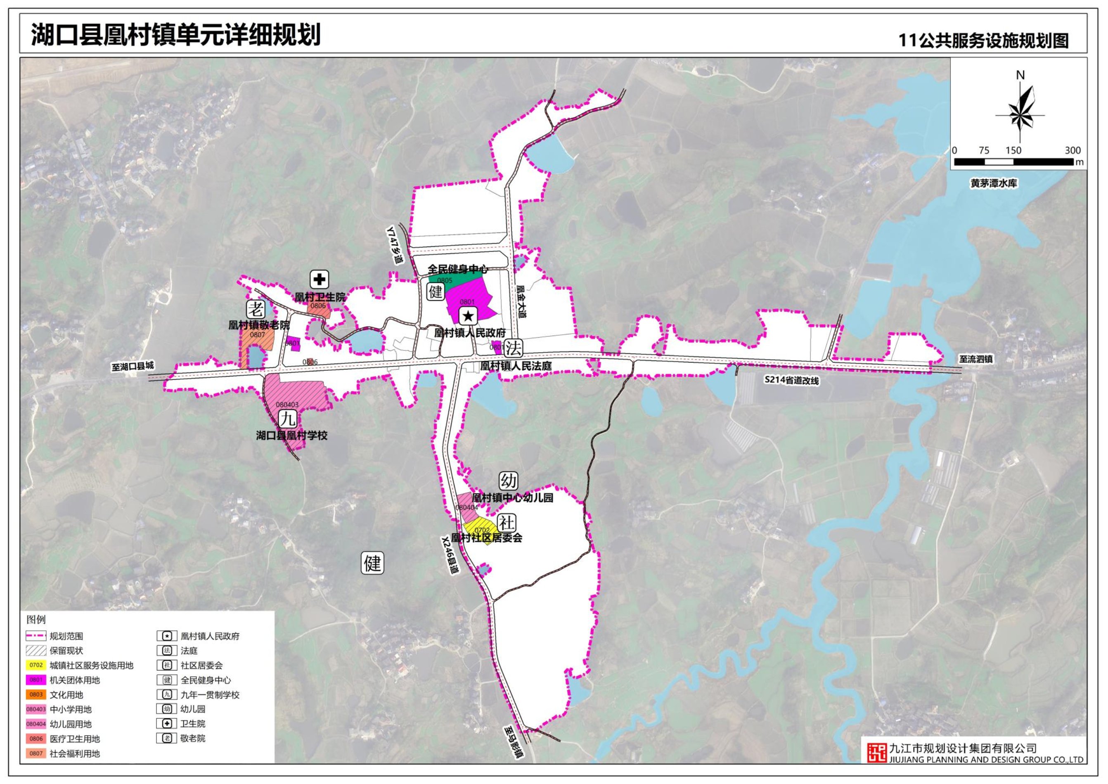Click the yellow 0702 legend swatch
This screenshot has height=784, width=1108.
point(36,665)
